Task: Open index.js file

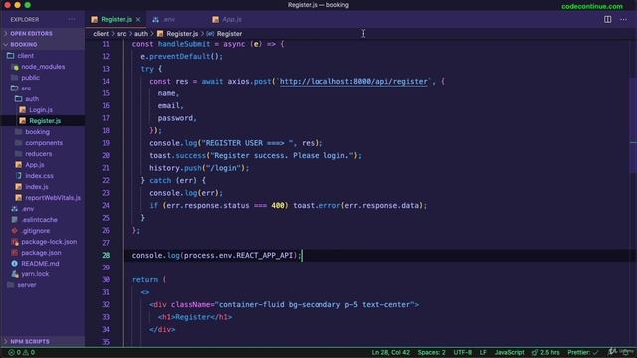Action: coord(37,187)
